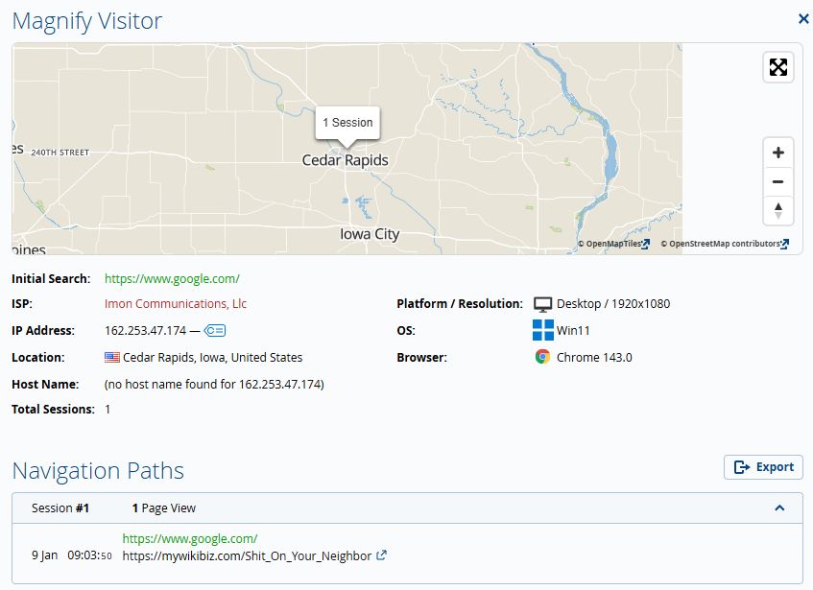Reset the map compass bearing
The image size is (813, 590).
(777, 210)
